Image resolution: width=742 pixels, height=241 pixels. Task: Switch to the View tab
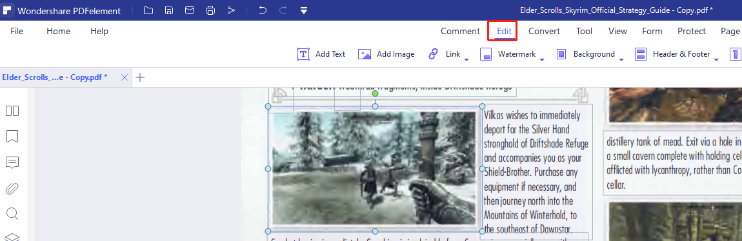pyautogui.click(x=617, y=31)
